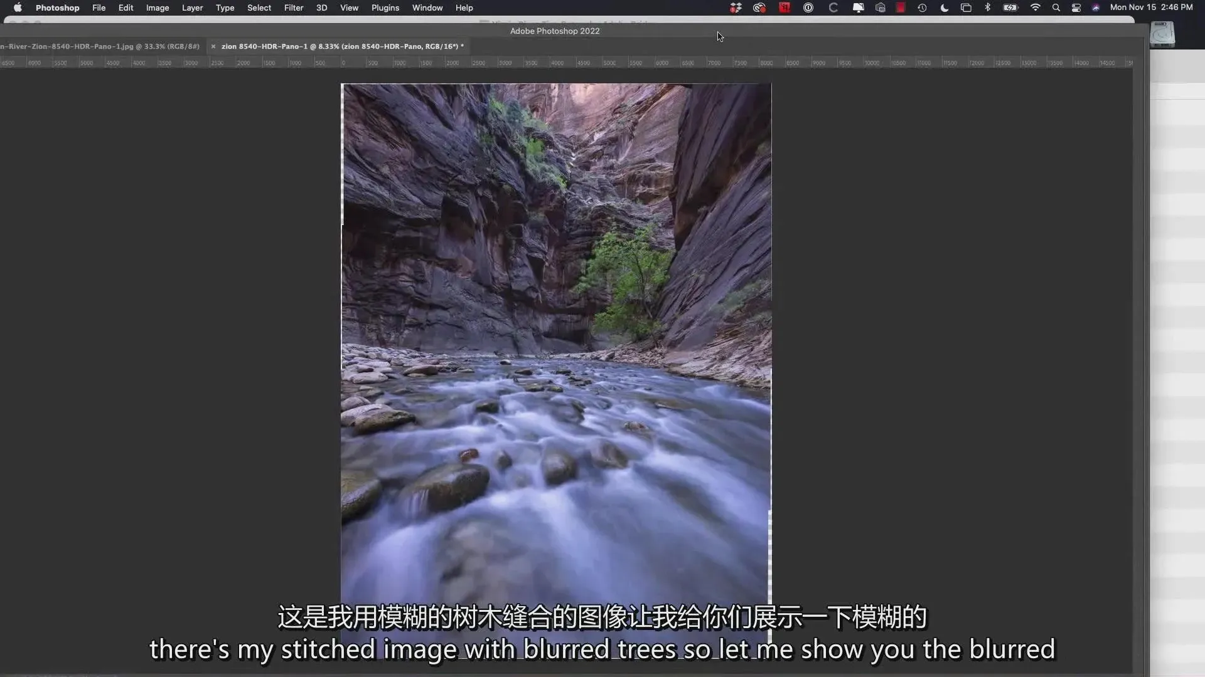Open the Wi-Fi status menu
The width and height of the screenshot is (1205, 677).
click(x=1036, y=8)
